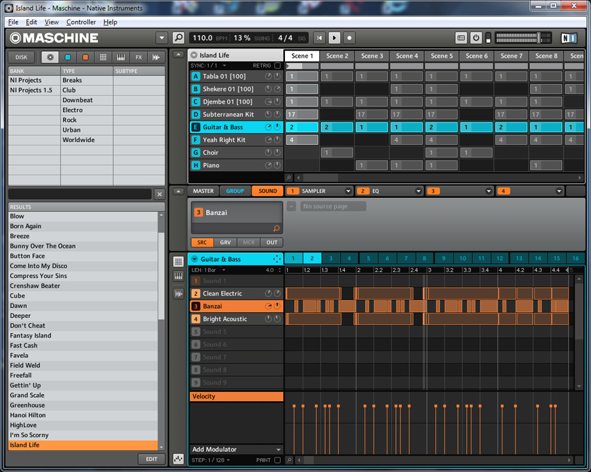Switch to the GROUP tab

pyautogui.click(x=234, y=191)
